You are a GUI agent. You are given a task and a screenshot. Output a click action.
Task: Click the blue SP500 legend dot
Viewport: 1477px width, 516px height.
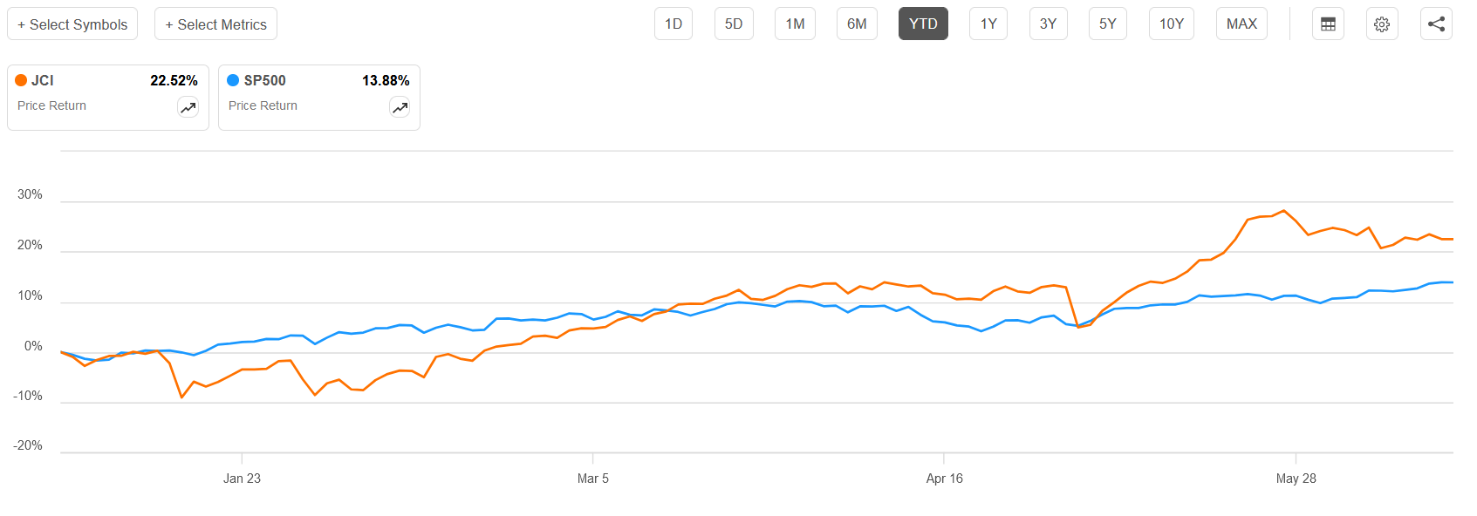click(x=232, y=80)
